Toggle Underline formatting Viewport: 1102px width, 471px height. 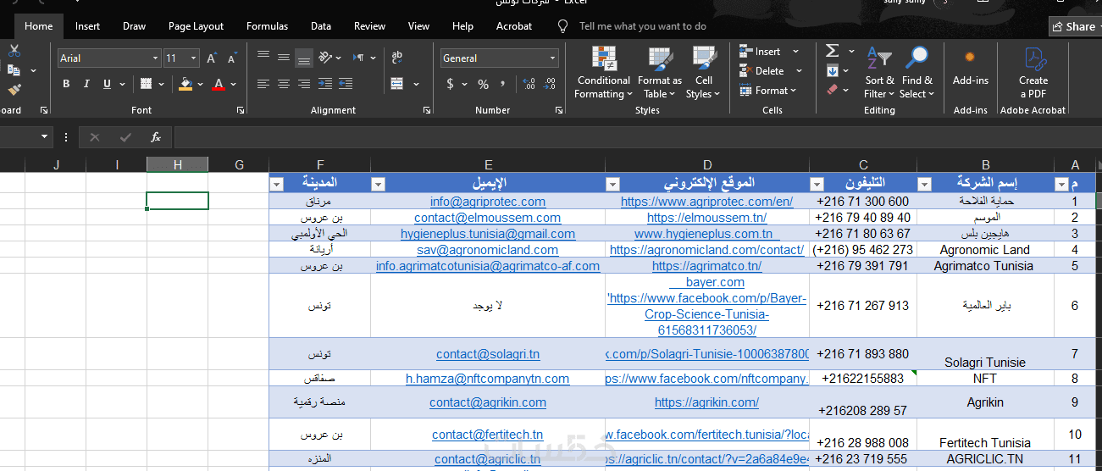coord(108,84)
